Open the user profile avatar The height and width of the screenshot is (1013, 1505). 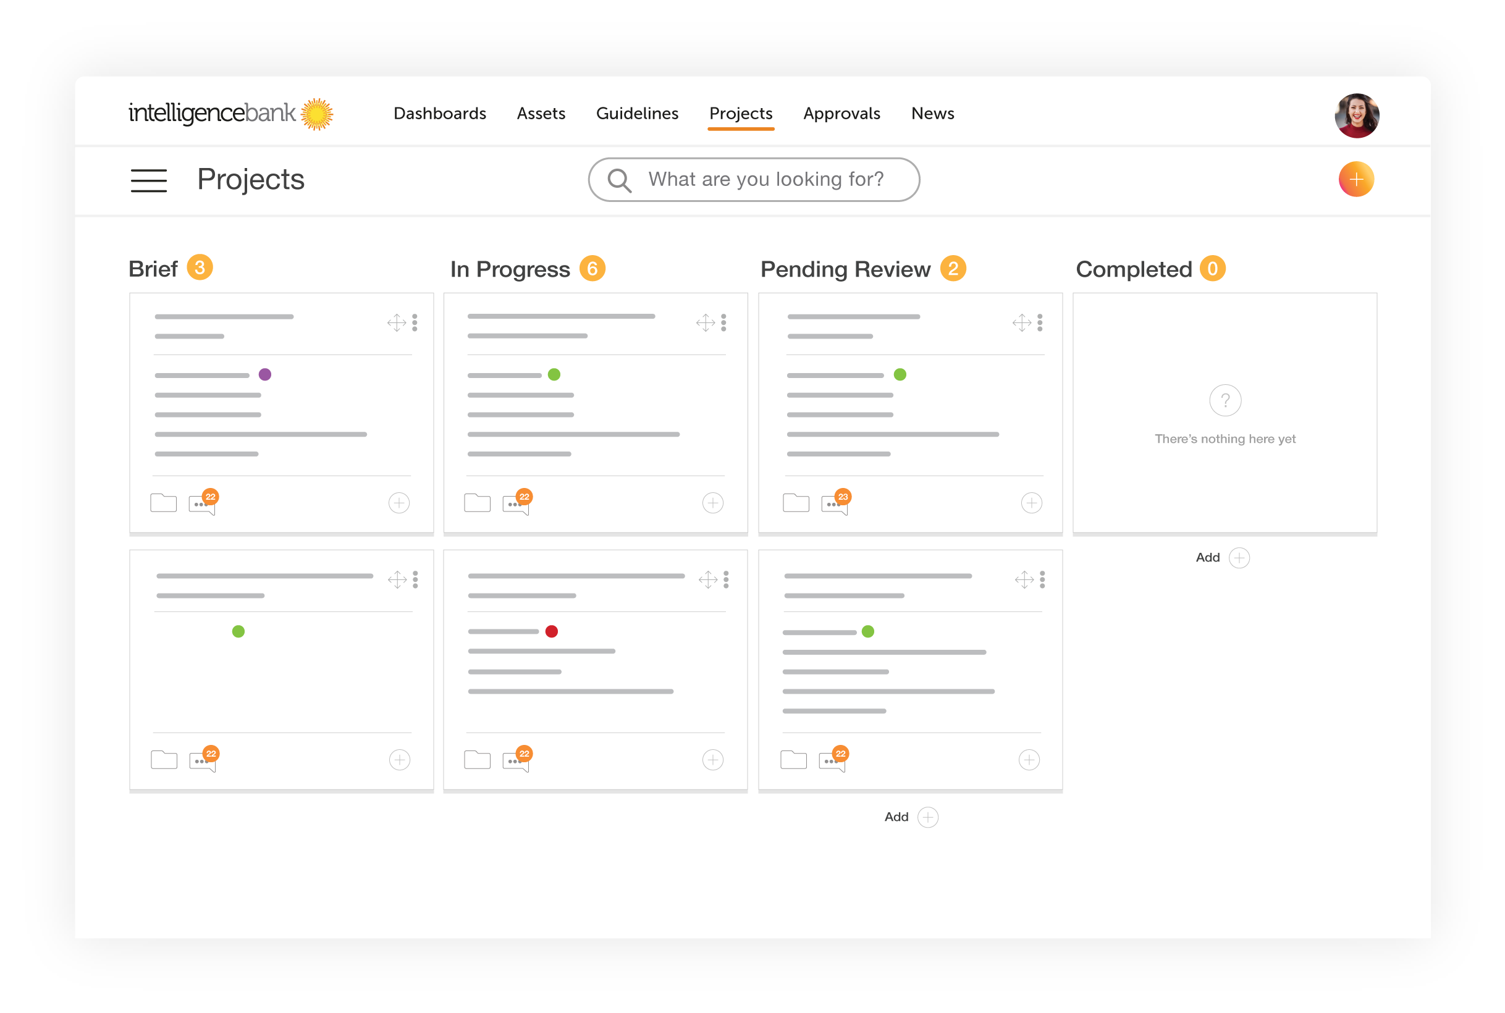(1356, 116)
